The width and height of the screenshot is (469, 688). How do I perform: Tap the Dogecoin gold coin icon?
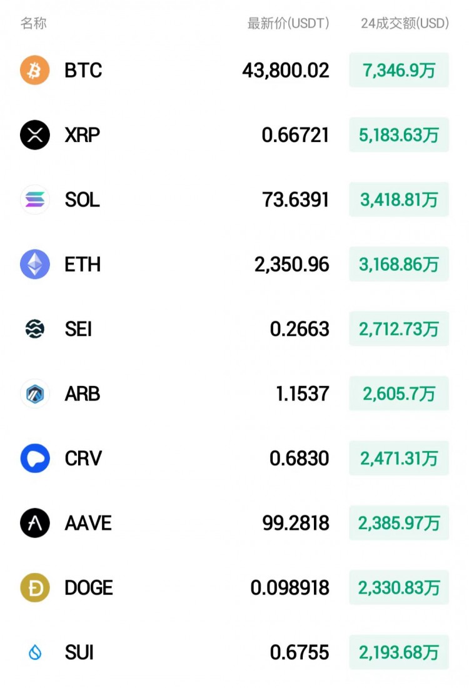tap(34, 587)
